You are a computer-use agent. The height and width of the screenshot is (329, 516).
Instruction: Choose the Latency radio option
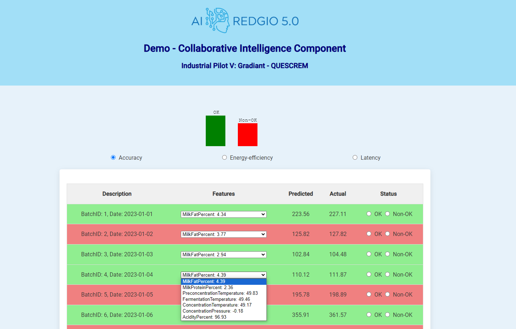[x=355, y=158]
